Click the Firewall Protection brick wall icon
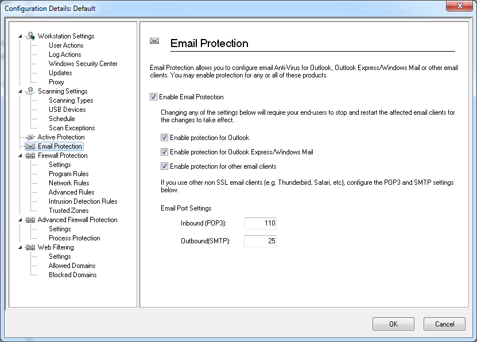 point(30,156)
